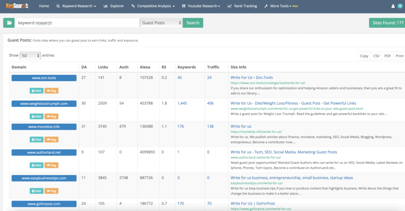Flag the www.monetize.info row
Screen dimensions: 405x211
click(51, 140)
